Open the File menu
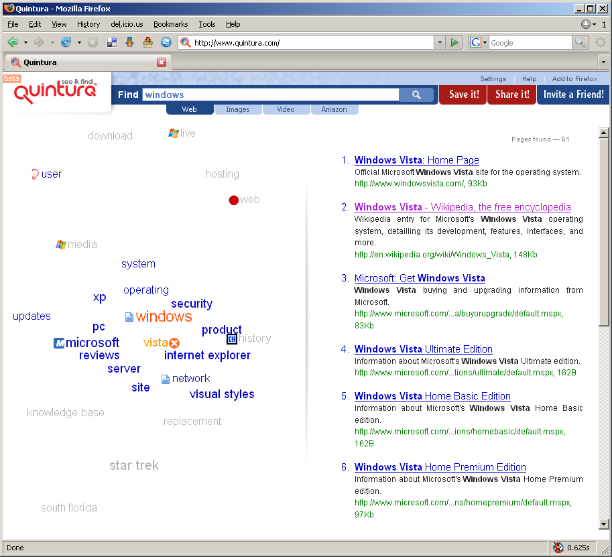612x557 pixels. [13, 24]
